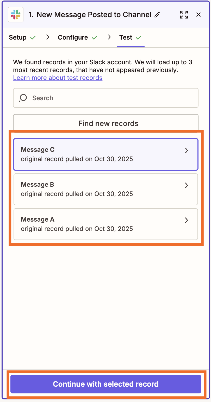
Task: Close the New Message Posted to Channel panel
Action: pyautogui.click(x=198, y=15)
